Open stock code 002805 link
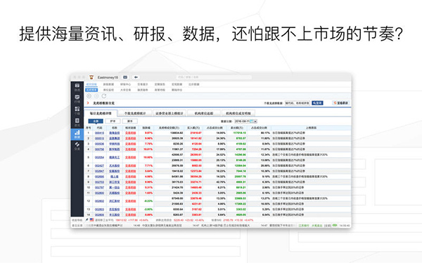The width and height of the screenshot is (422, 263). point(99,215)
